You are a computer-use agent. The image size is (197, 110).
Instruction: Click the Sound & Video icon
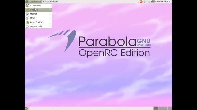(x=27, y=22)
